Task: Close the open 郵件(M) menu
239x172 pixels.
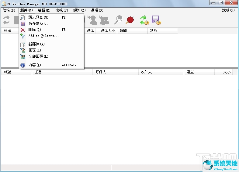Action: pos(26,10)
